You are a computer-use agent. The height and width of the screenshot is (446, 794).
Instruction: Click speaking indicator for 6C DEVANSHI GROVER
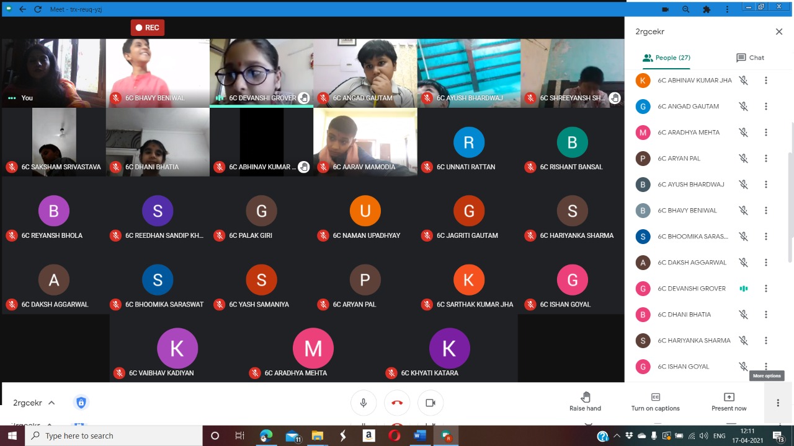(743, 289)
